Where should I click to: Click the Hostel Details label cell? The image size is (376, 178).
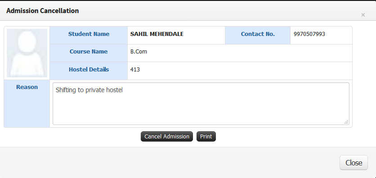pyautogui.click(x=89, y=71)
